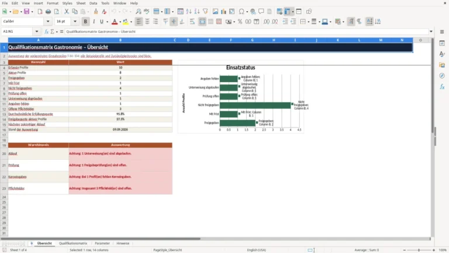Click zoom level 100% in status bar
Viewport: 449px width, 253px height.
[443, 250]
